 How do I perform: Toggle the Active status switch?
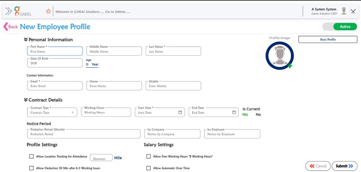339,27
